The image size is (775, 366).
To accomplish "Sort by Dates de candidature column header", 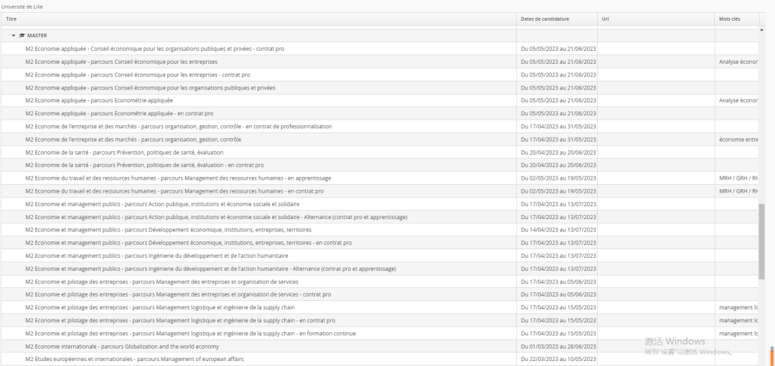I will tap(557, 19).
